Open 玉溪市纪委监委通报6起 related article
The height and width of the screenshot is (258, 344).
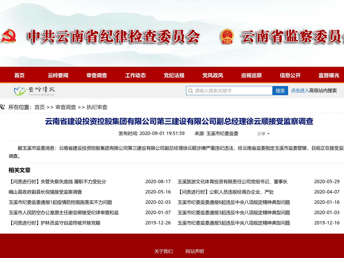[234, 202]
